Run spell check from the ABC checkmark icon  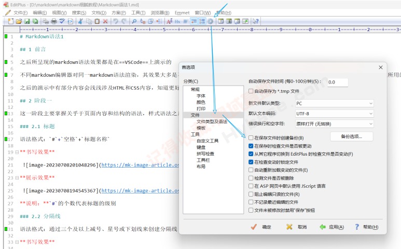pos(62,21)
